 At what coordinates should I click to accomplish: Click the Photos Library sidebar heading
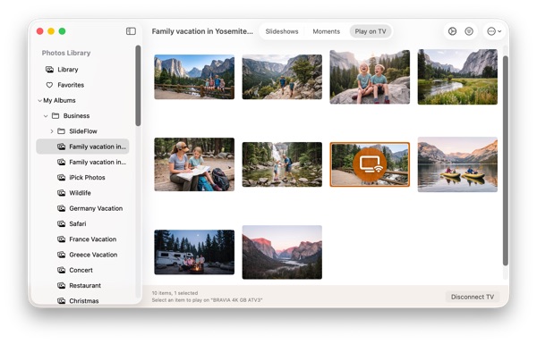66,53
